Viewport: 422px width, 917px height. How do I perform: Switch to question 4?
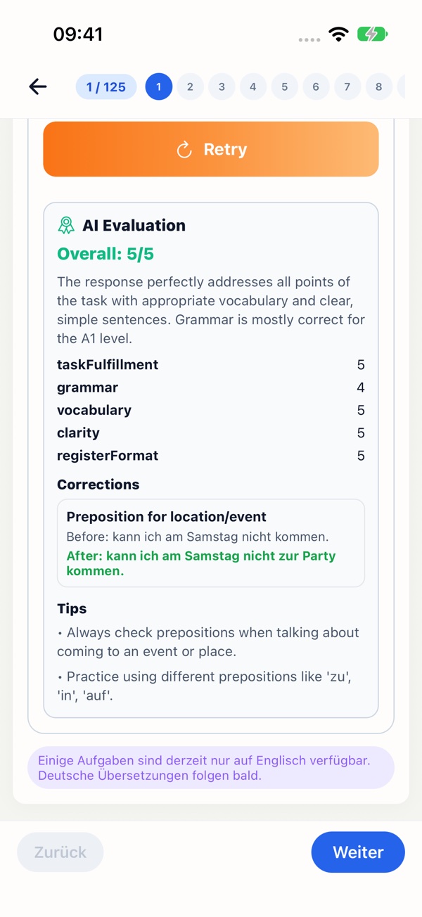click(x=253, y=87)
